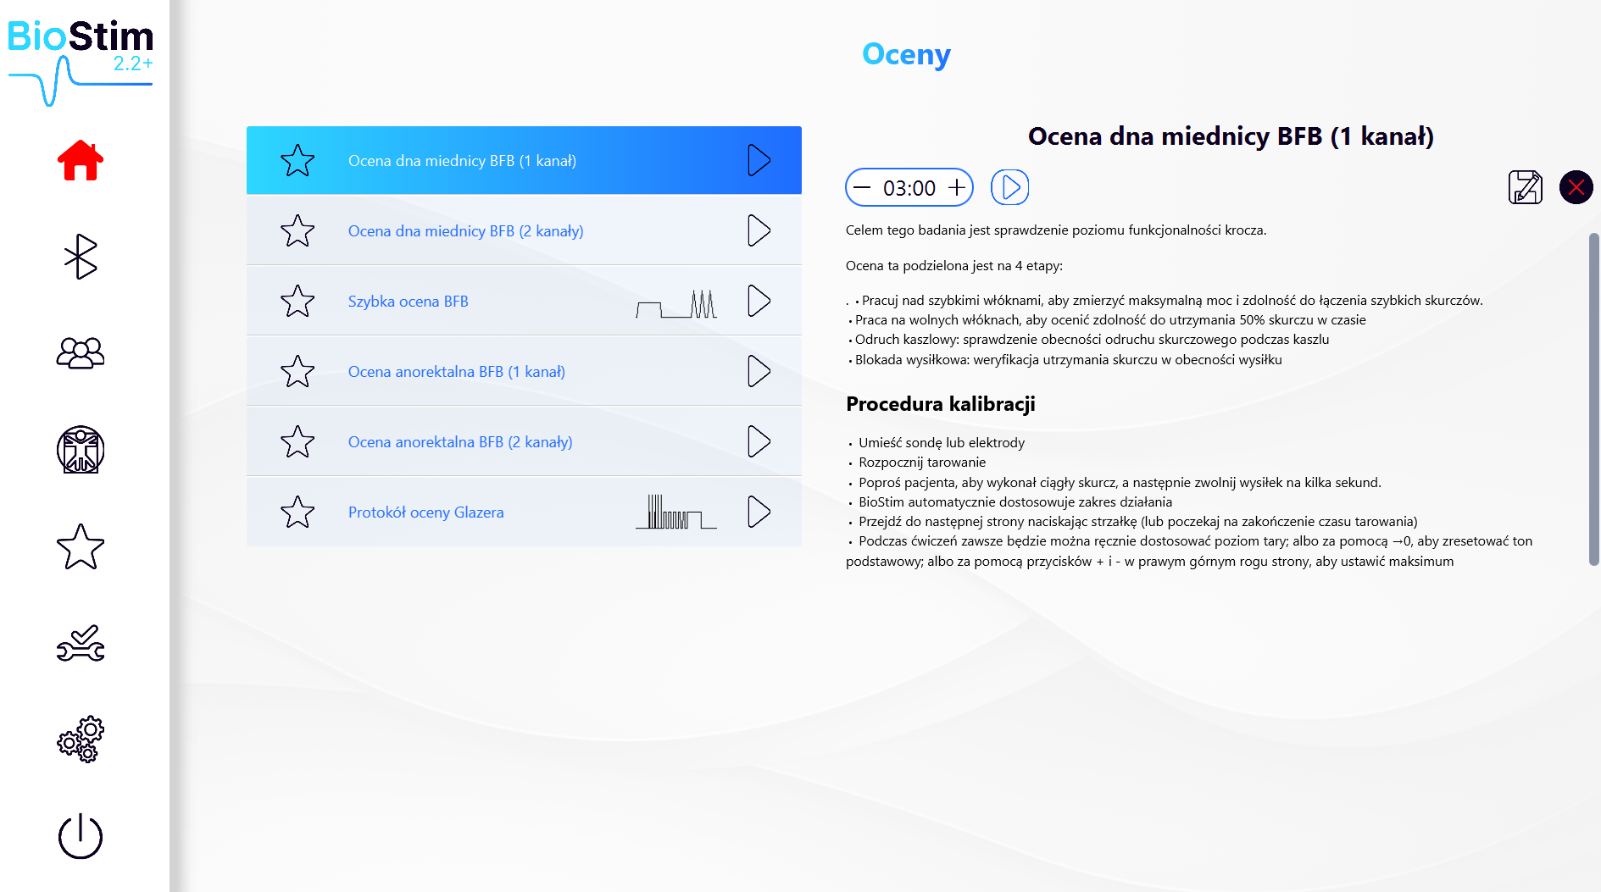This screenshot has height=892, width=1601.
Task: Start assessment with play button beside timer
Action: (1010, 187)
